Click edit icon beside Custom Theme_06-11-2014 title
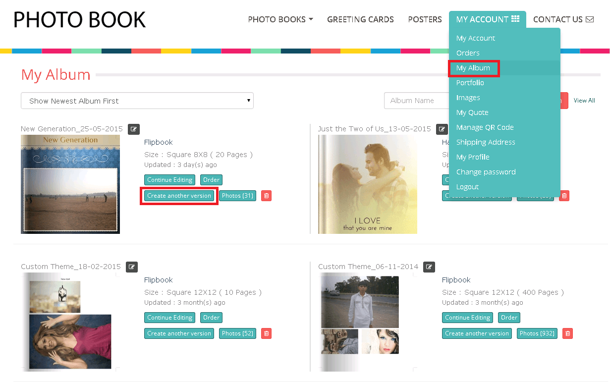The width and height of the screenshot is (610, 382). pos(429,267)
